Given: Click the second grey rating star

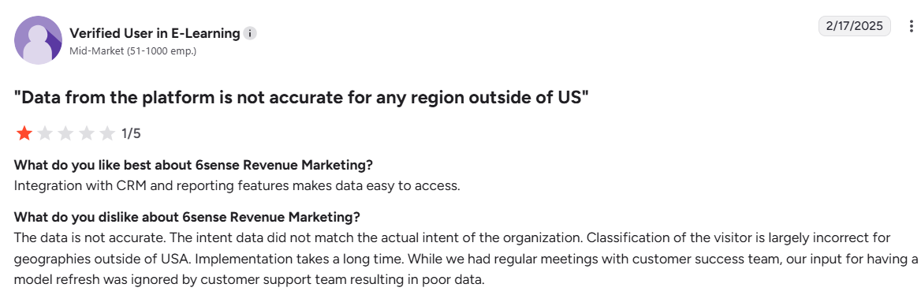Looking at the screenshot, I should coord(45,133).
